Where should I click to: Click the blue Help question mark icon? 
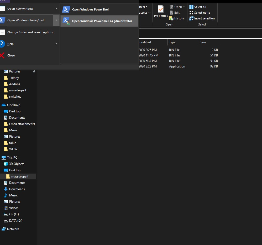(2, 44)
